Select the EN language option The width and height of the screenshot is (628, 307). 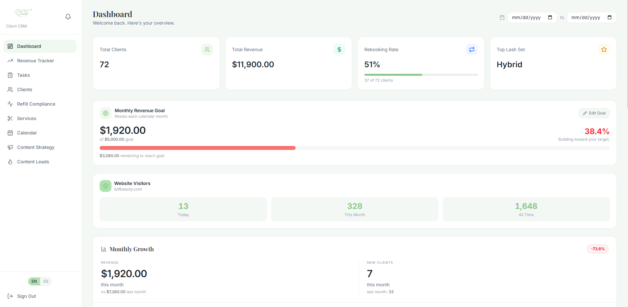(x=34, y=281)
